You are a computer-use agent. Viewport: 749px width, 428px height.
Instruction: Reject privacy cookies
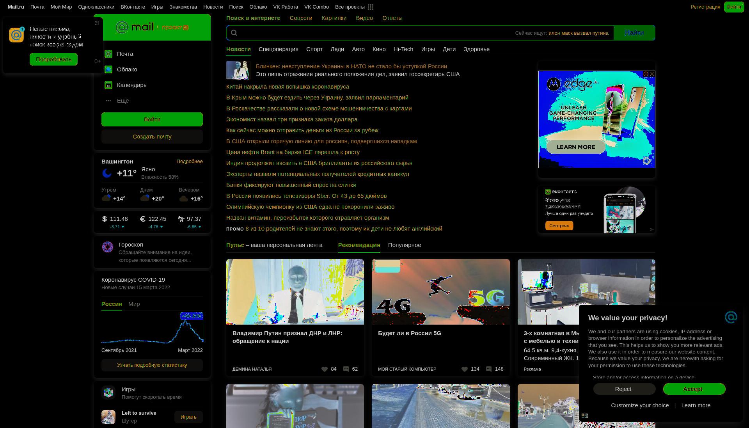(x=624, y=389)
